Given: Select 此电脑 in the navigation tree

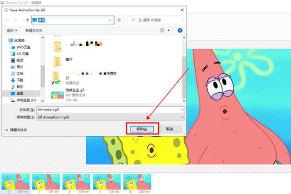Looking at the screenshot, I should point(16,40).
